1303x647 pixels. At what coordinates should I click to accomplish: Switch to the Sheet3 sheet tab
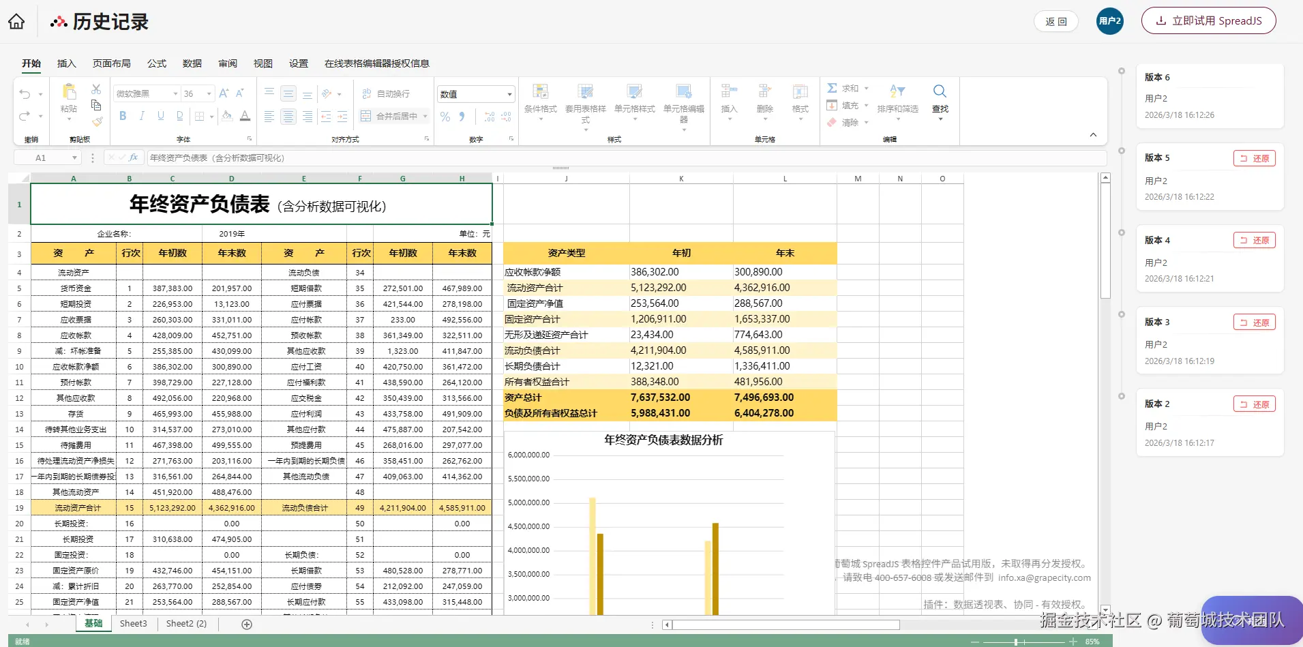coord(134,624)
